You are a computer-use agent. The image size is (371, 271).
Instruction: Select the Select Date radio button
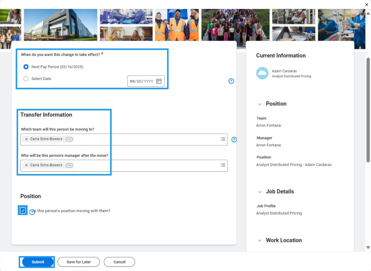[x=26, y=79]
